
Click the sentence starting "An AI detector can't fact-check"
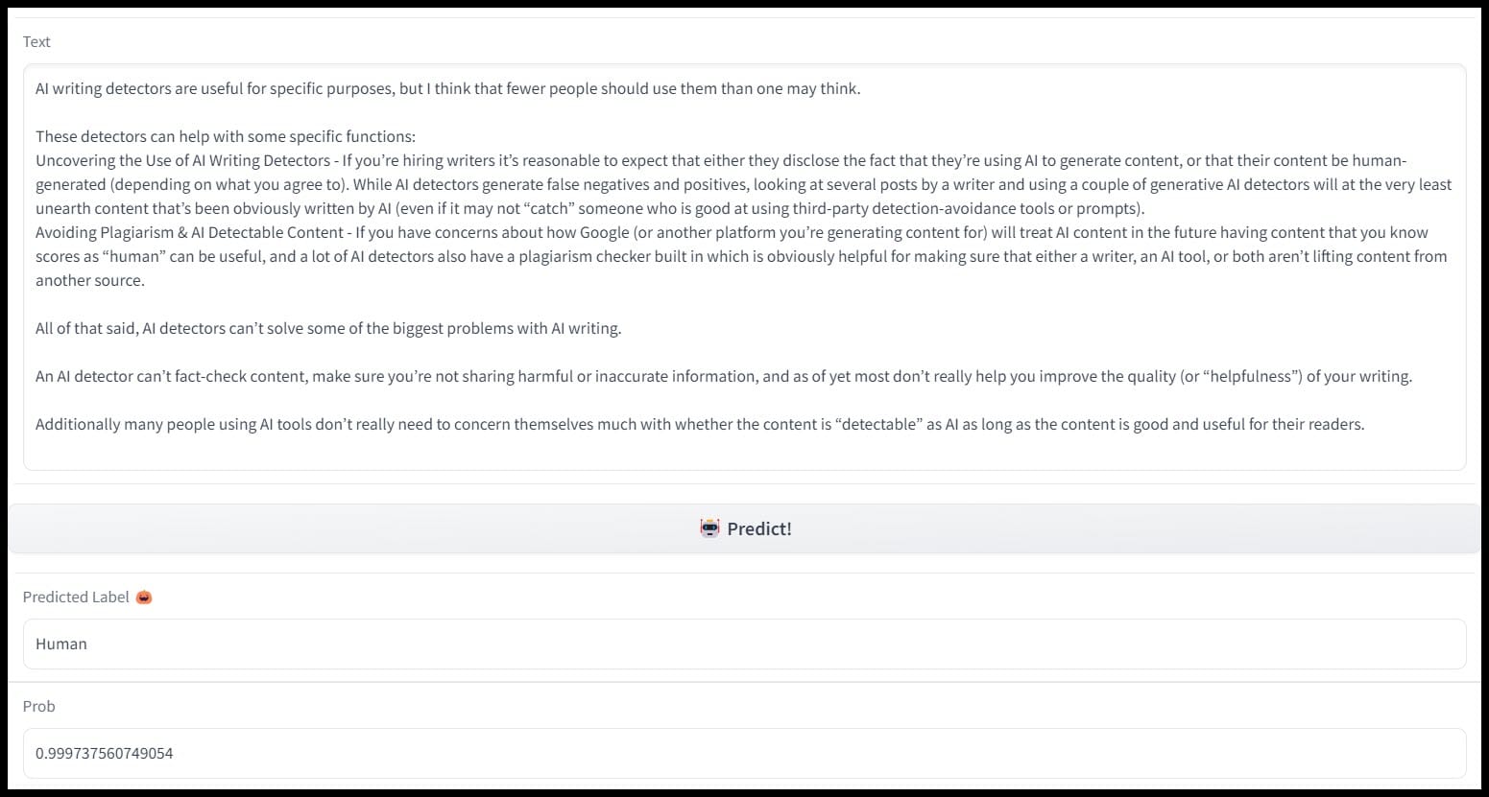(172, 376)
